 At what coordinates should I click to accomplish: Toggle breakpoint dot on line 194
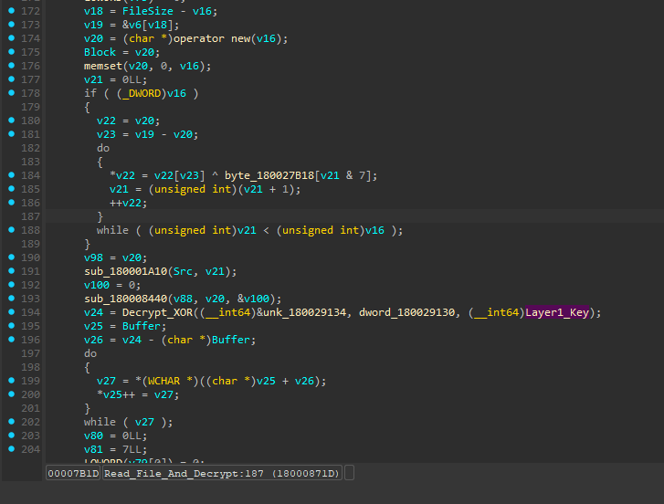pyautogui.click(x=12, y=312)
